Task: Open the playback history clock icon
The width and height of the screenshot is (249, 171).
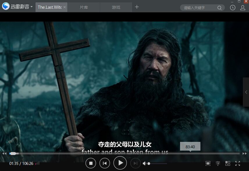Action: coord(233,8)
